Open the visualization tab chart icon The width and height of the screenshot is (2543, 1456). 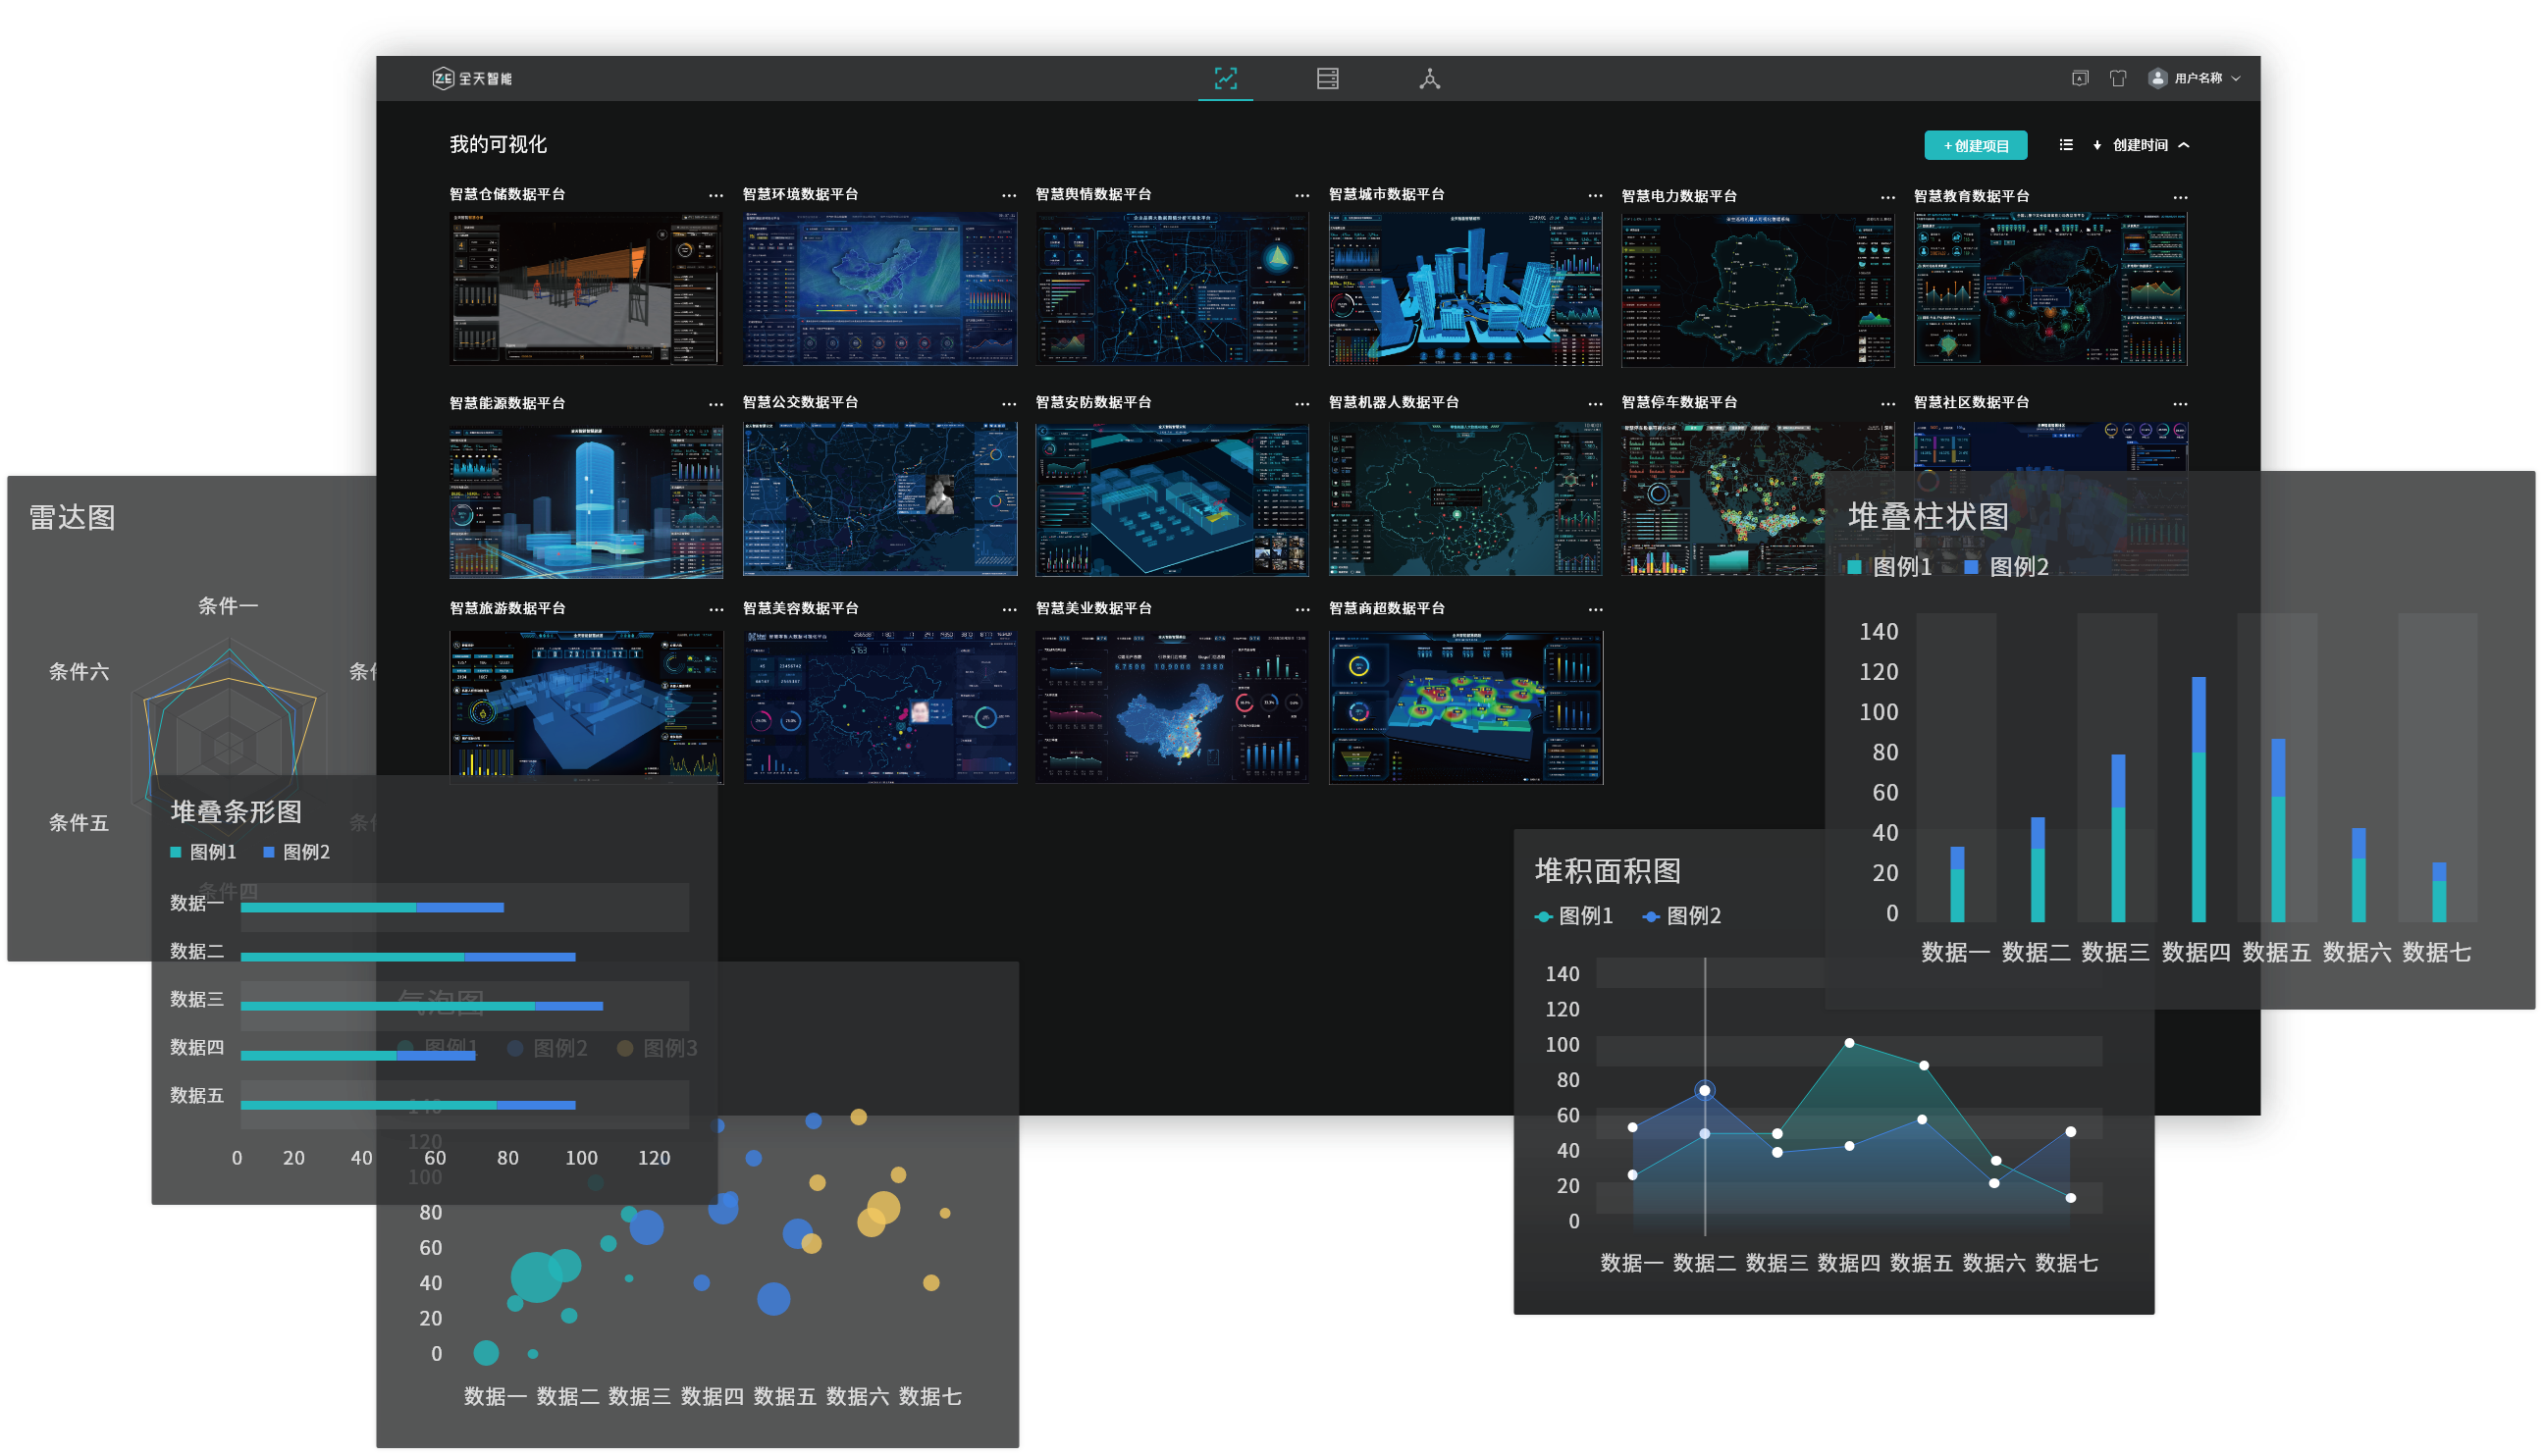1225,78
